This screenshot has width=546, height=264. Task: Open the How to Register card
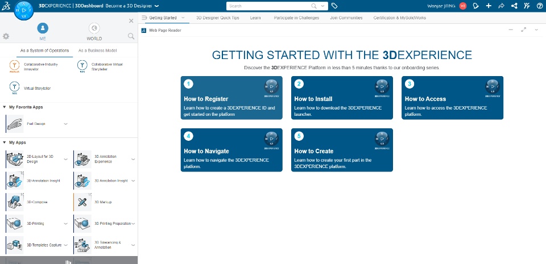click(231, 98)
